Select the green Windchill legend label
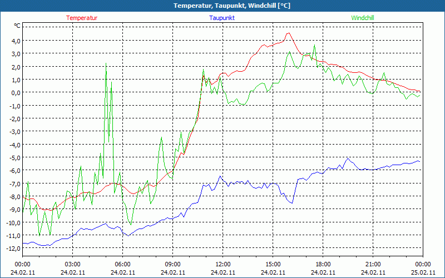The image size is (445, 278). click(x=363, y=18)
